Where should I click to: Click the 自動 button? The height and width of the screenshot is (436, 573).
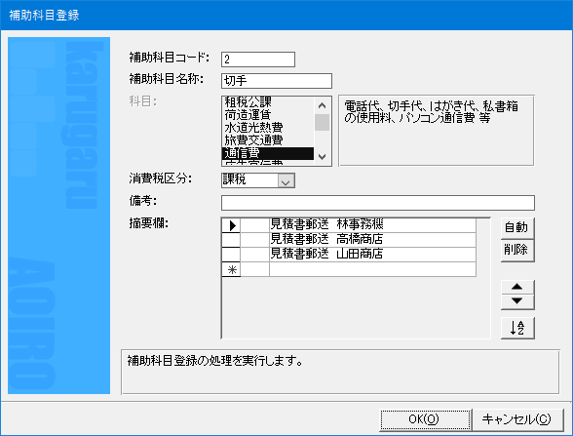point(517,227)
